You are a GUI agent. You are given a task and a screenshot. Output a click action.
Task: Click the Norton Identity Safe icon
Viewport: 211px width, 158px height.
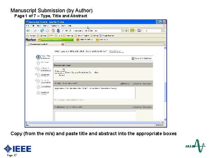click(x=78, y=39)
